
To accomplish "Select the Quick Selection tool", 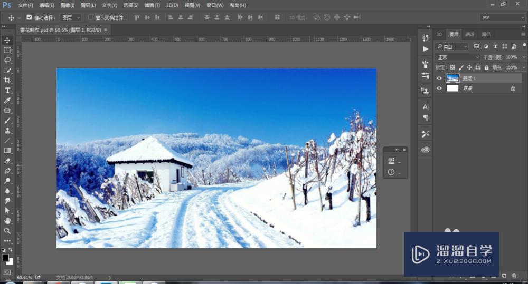I will click(x=7, y=70).
